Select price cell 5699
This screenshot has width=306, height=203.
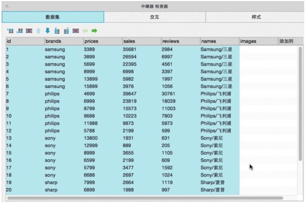89,64
